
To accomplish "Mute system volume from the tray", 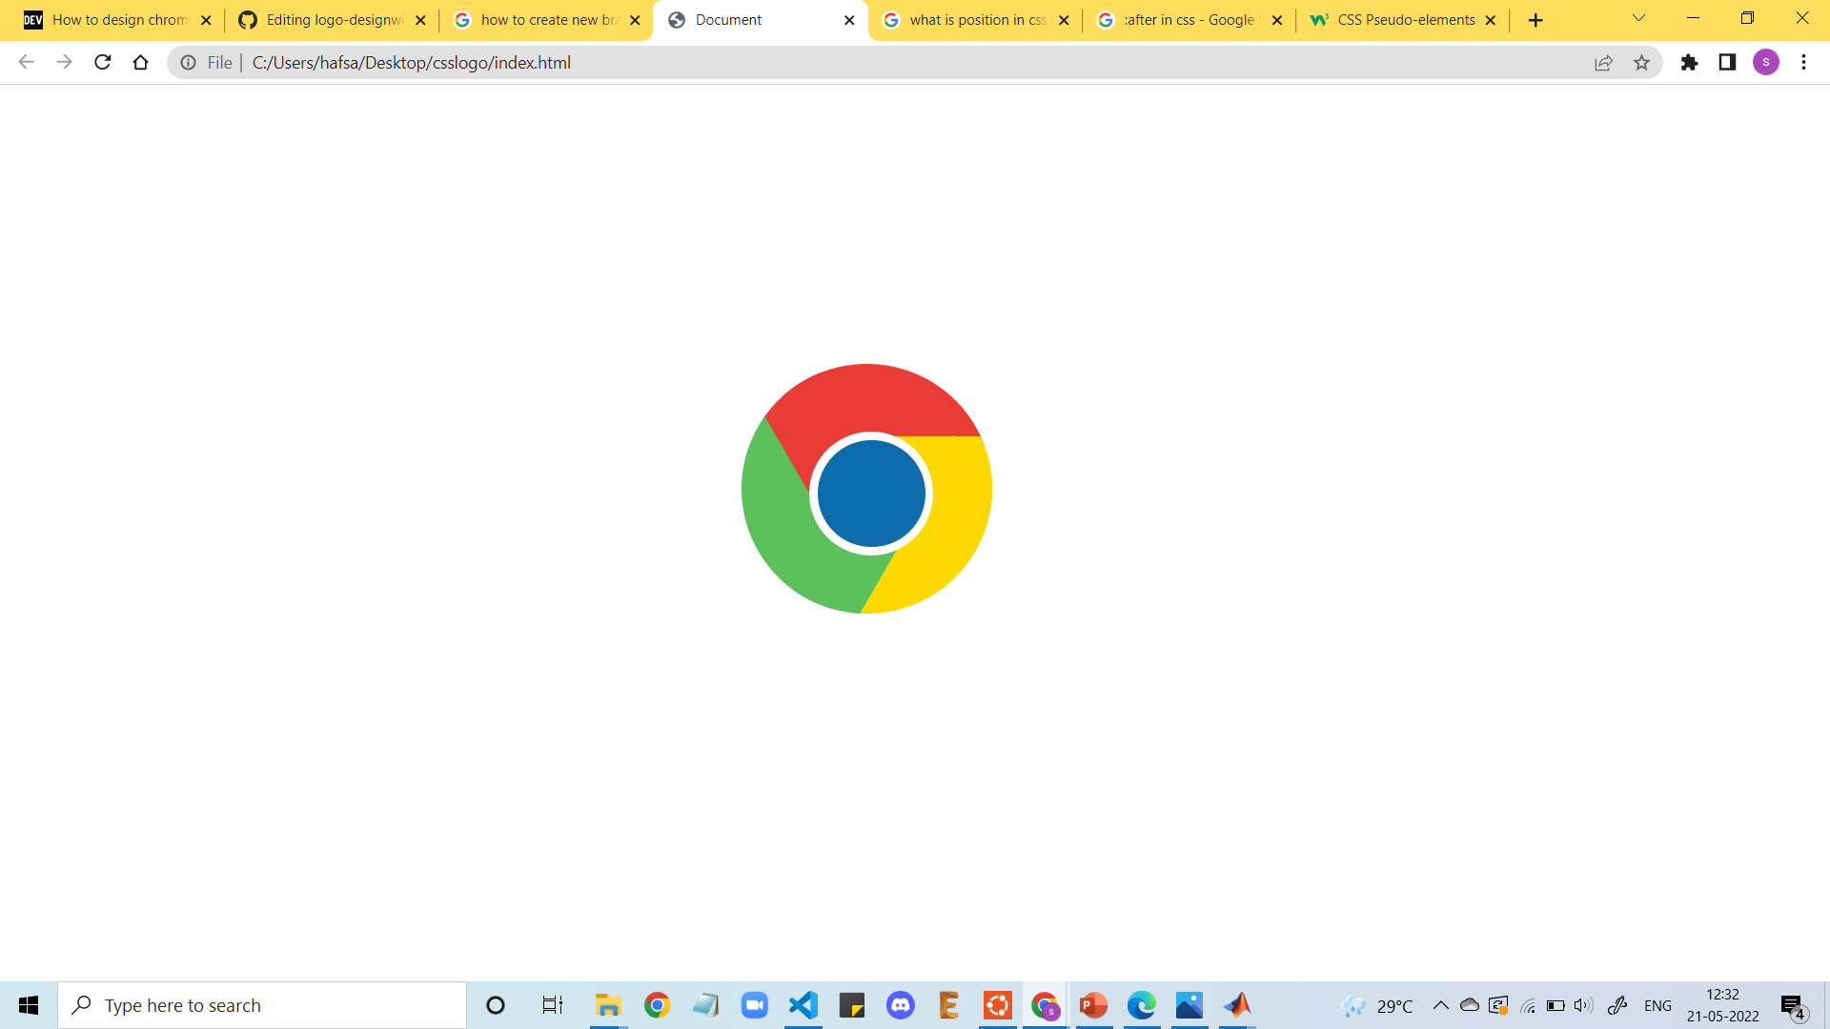I will (1582, 1004).
